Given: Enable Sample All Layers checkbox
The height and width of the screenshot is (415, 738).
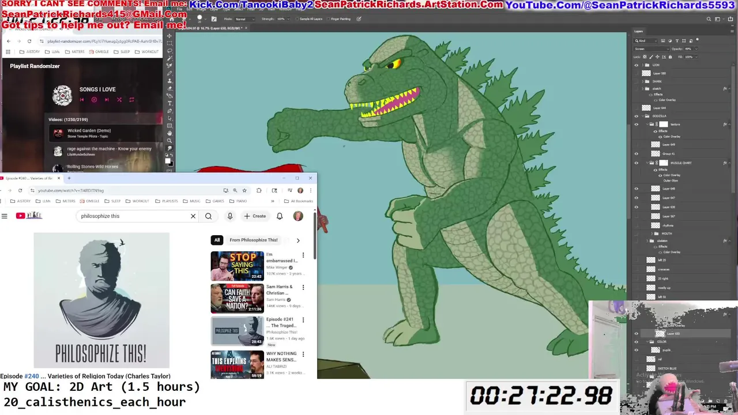Looking at the screenshot, I should (x=297, y=19).
